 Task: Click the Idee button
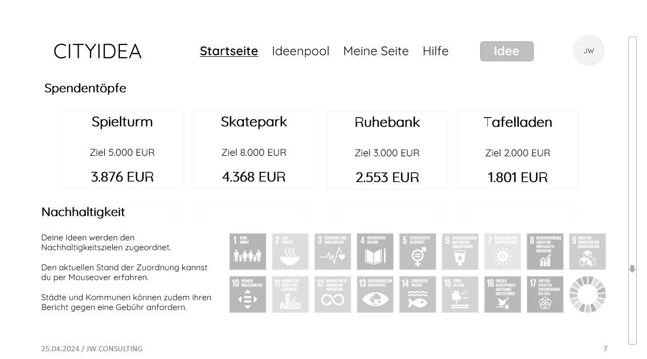pos(507,51)
